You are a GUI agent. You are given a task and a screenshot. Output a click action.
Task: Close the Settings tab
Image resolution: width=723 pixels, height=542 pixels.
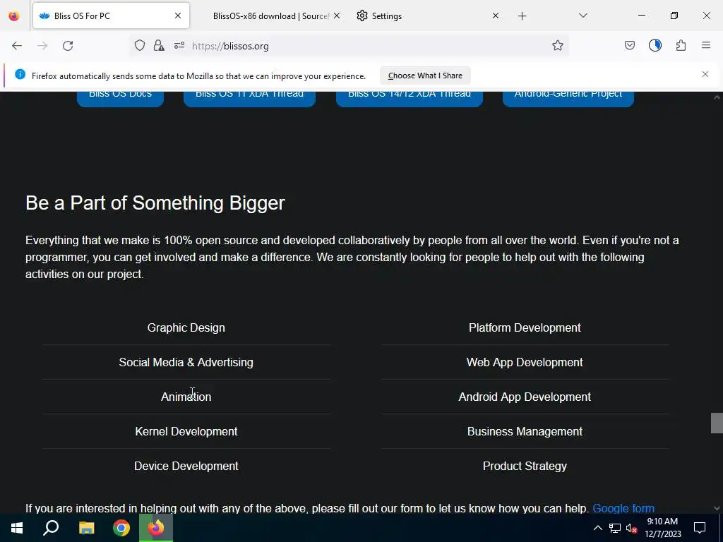[x=495, y=16]
